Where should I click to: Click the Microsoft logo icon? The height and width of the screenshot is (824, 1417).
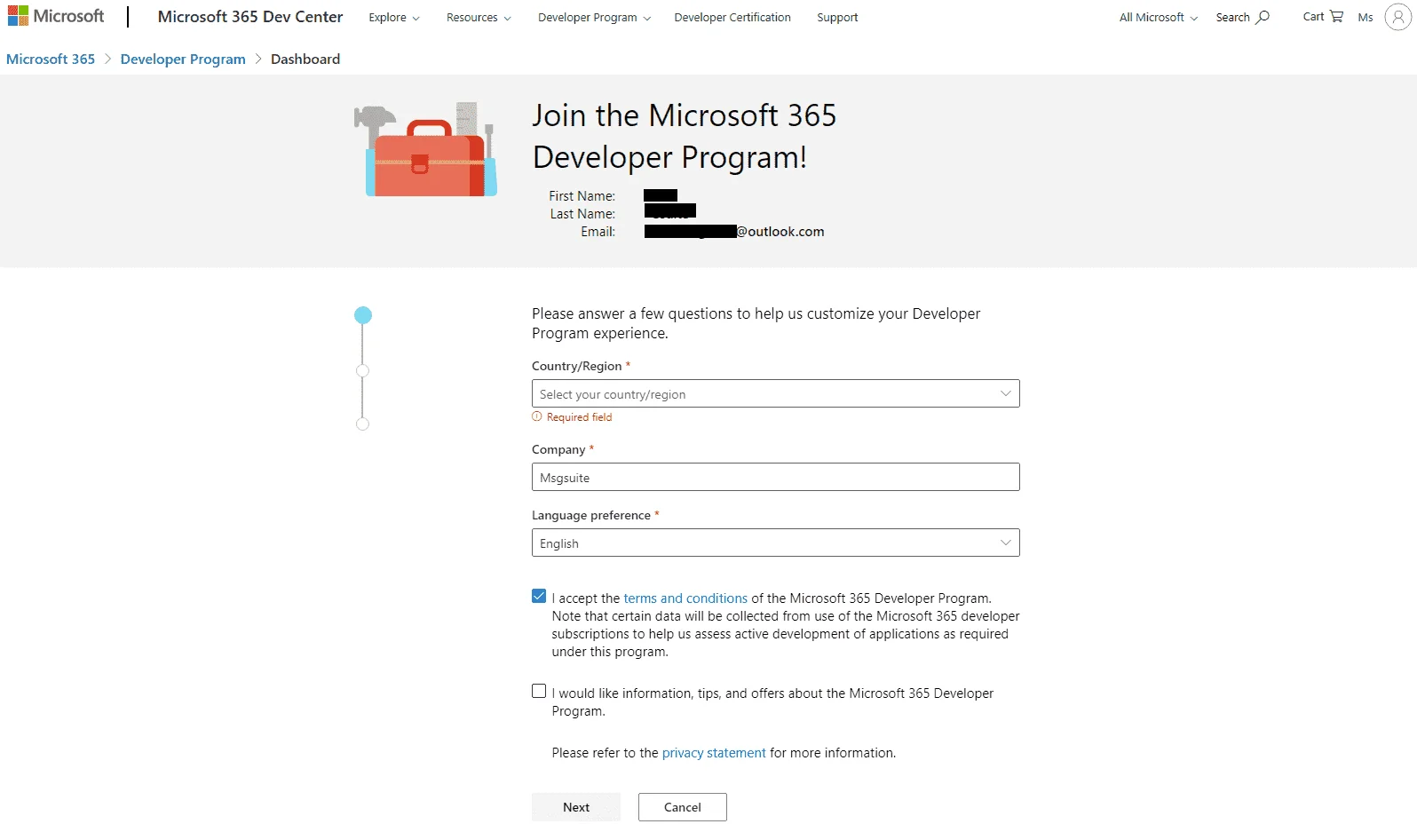click(18, 16)
